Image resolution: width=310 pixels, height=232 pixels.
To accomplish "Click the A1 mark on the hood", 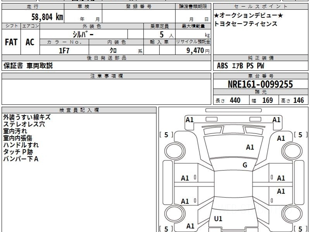I will pos(250,147).
